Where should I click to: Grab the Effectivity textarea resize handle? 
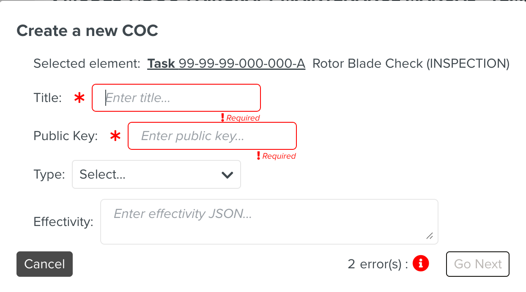click(x=430, y=236)
